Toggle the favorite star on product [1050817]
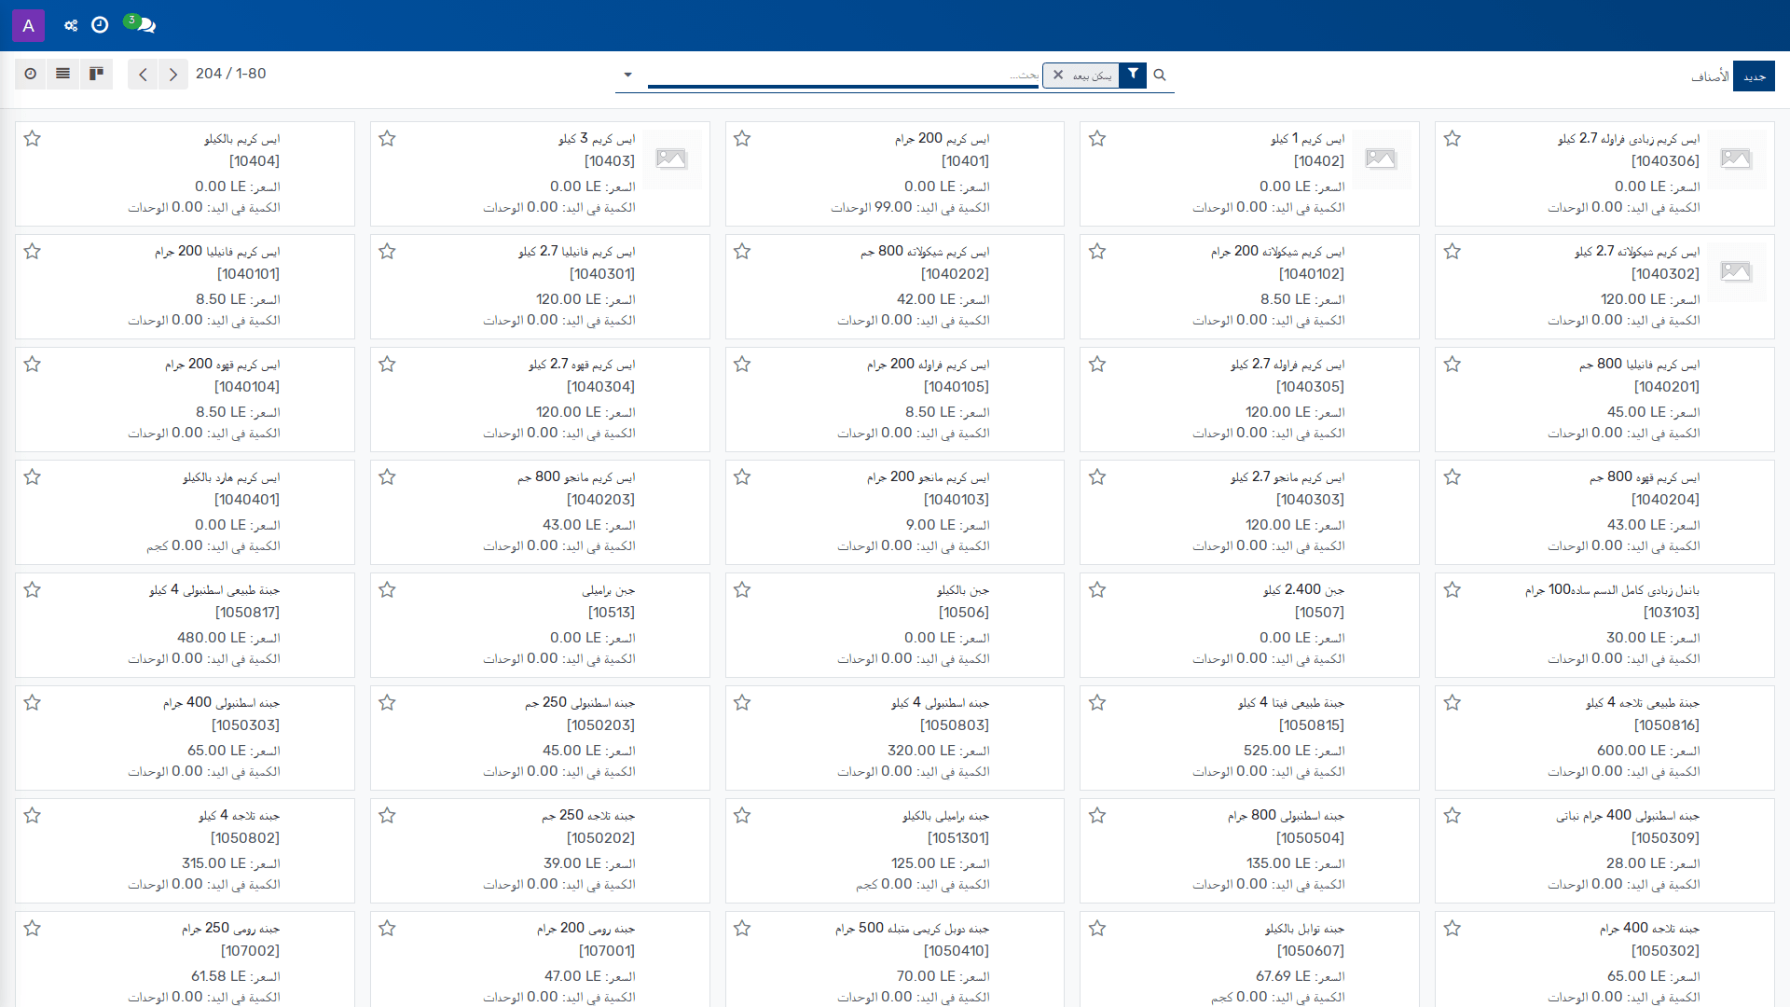The width and height of the screenshot is (1790, 1007). pos(33,590)
